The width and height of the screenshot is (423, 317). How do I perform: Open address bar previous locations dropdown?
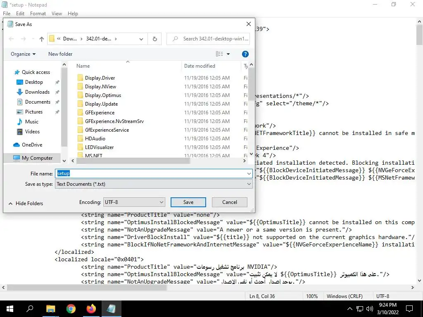(141, 39)
